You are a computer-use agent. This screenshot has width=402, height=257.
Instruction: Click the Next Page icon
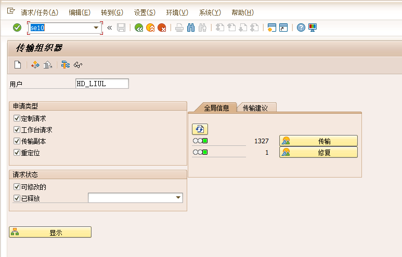coord(243,28)
